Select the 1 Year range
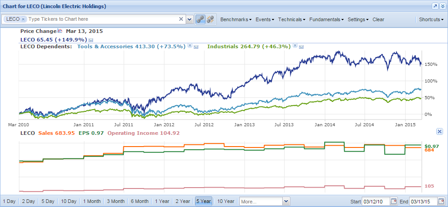 pos(162,201)
